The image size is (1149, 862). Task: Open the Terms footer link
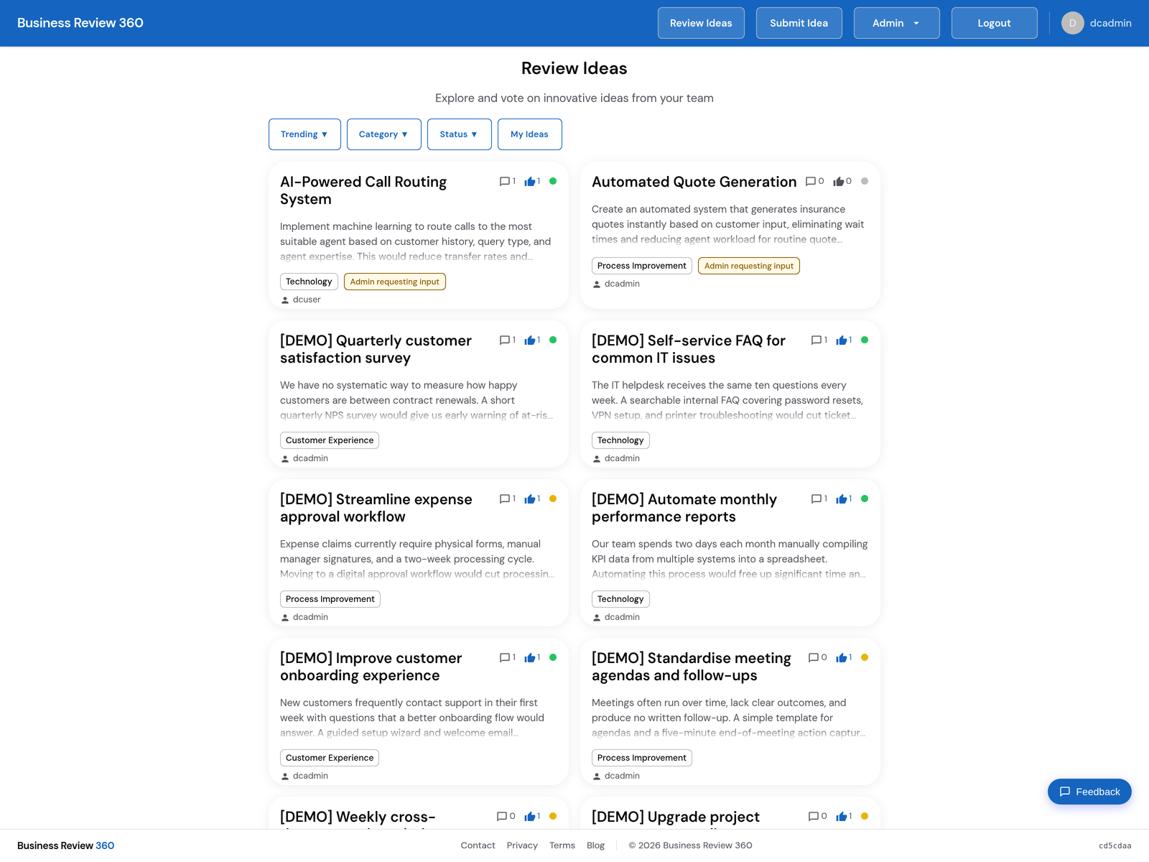click(x=562, y=845)
